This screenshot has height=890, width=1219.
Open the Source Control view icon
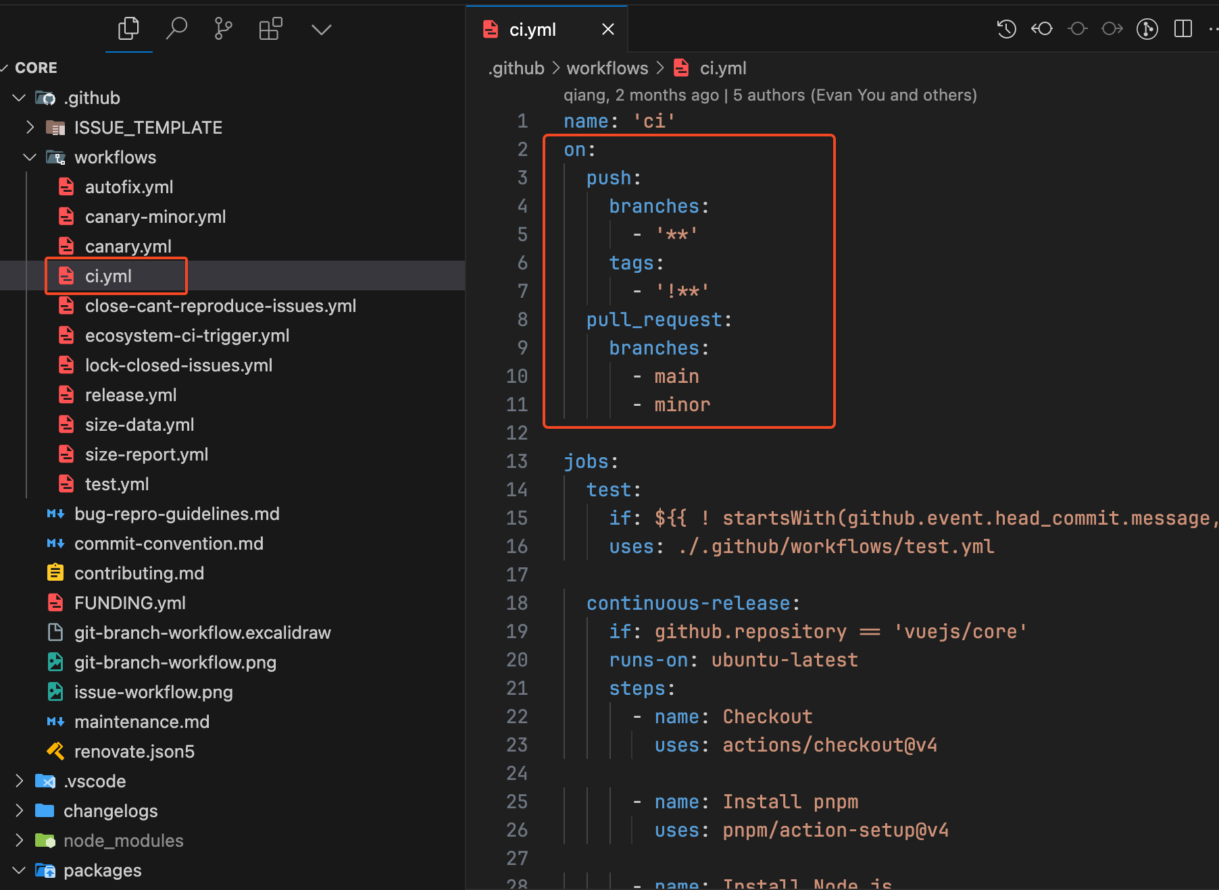223,29
